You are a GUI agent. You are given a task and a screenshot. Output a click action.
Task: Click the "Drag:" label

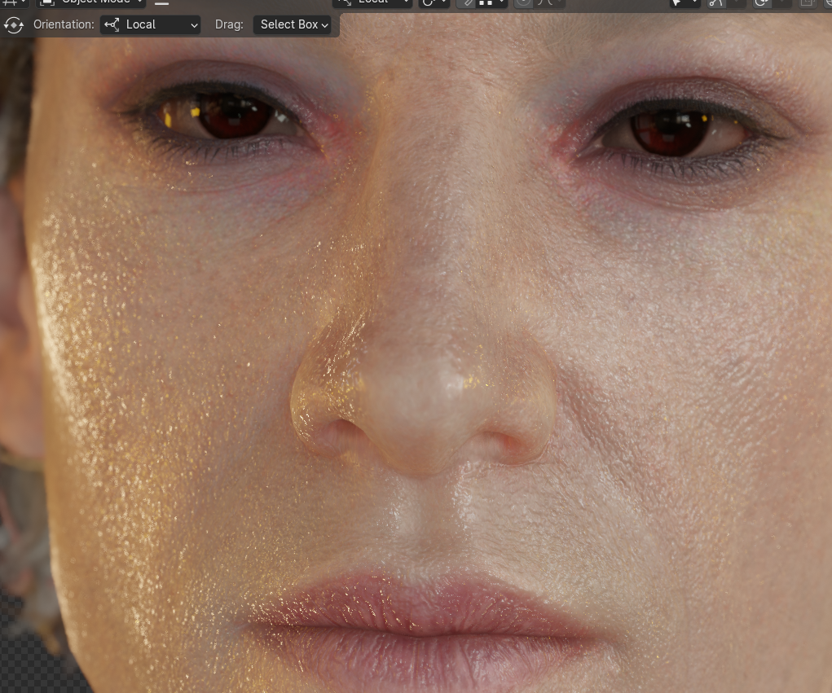(x=229, y=25)
